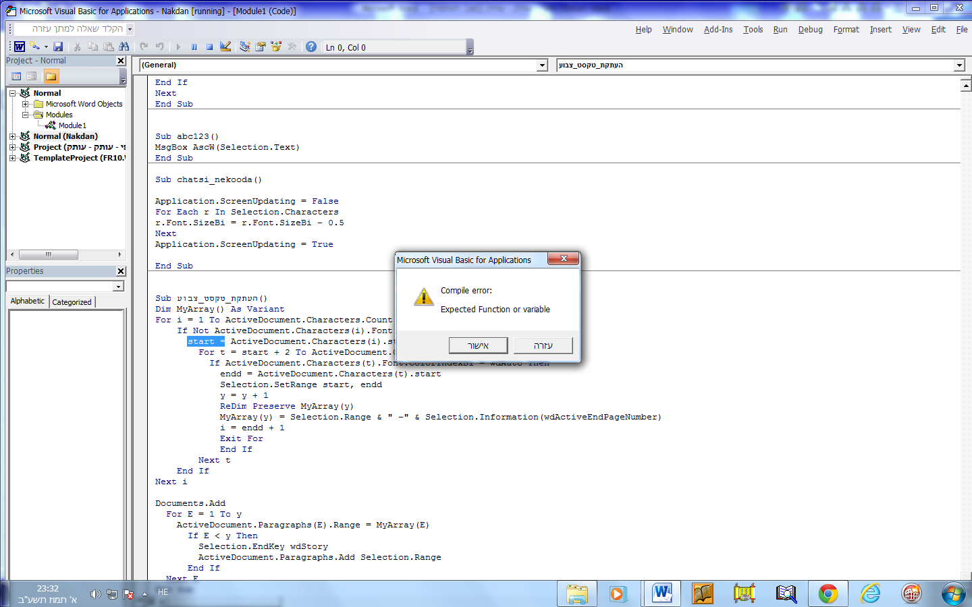Open the help question box dropdown arrow
This screenshot has width=972, height=607.
(130, 29)
